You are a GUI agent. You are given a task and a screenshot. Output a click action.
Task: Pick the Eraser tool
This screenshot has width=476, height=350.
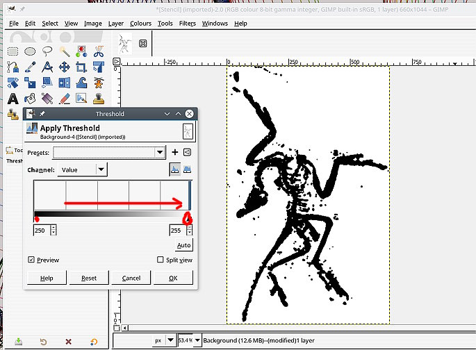64,99
